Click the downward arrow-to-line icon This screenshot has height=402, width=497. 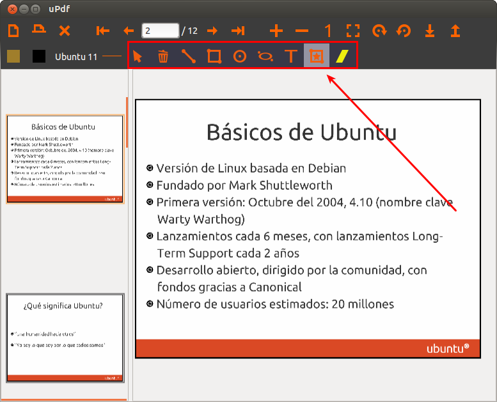coord(430,31)
